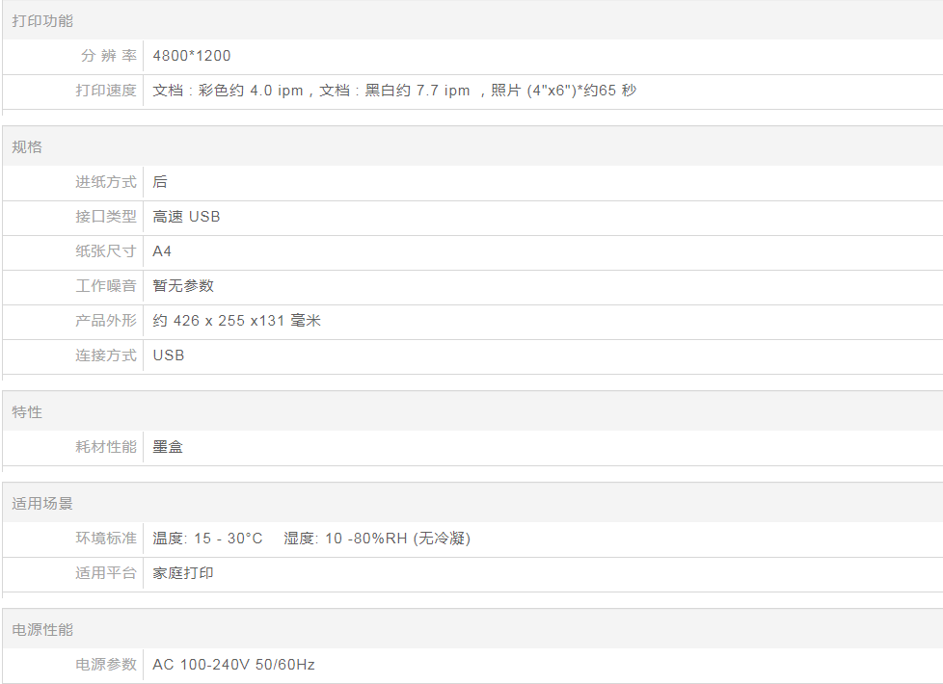
Task: Select the 426 x 255 x131 毫米 dimensions
Action: coord(236,321)
